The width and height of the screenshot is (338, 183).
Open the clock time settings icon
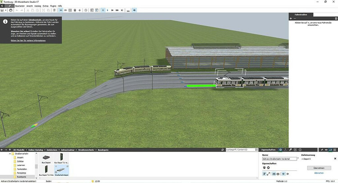[86, 10]
